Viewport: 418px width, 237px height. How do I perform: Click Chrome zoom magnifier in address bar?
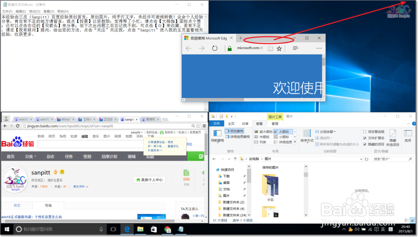(x=193, y=126)
